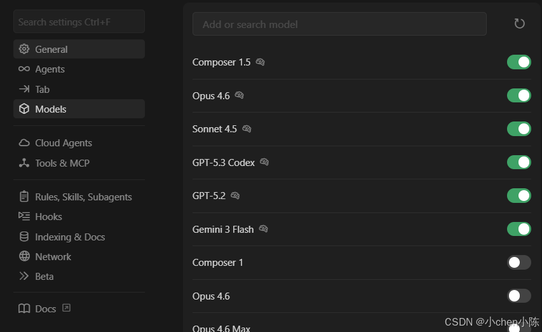542x332 pixels.
Task: Click the brain icon next to Sonnet 4.5
Action: click(x=247, y=128)
